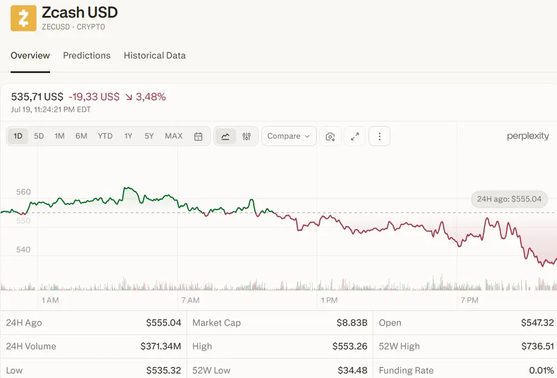Screen dimensions: 557x378
Task: Click the perplexity watermark logo
Action: [x=528, y=136]
